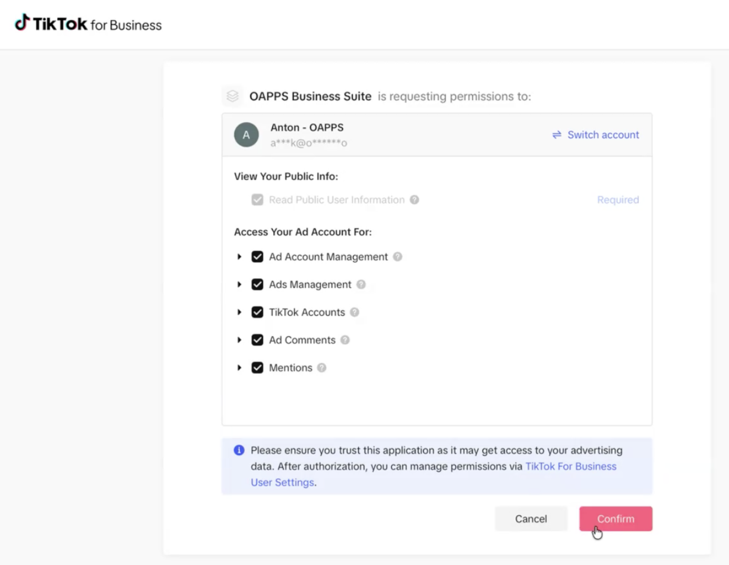Expand the Mentions permissions

point(239,368)
